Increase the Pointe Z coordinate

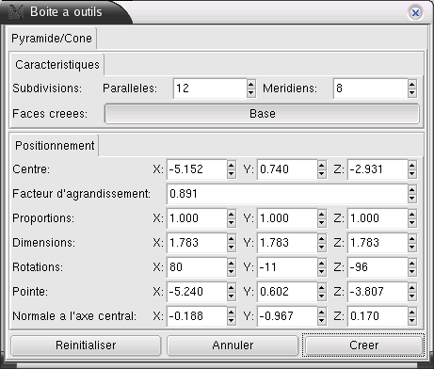[412, 287]
